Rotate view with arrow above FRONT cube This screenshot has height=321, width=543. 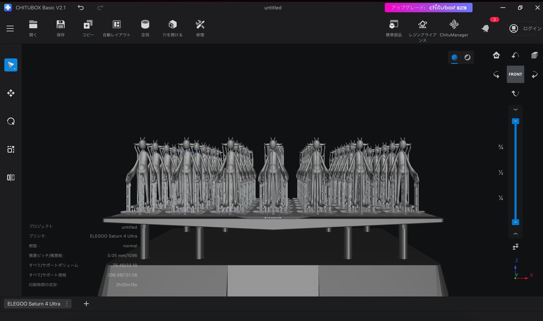click(515, 55)
